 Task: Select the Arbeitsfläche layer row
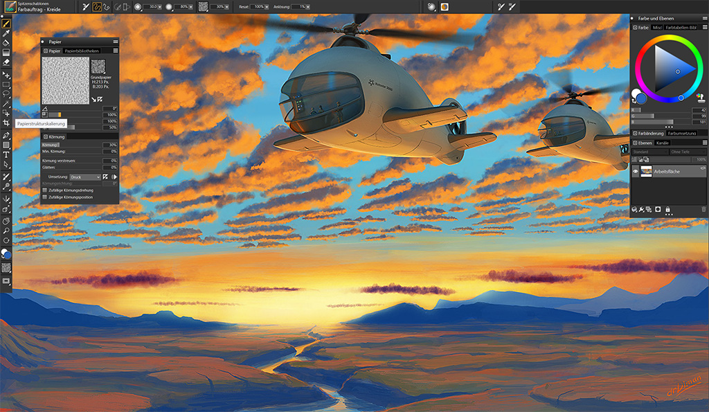669,172
